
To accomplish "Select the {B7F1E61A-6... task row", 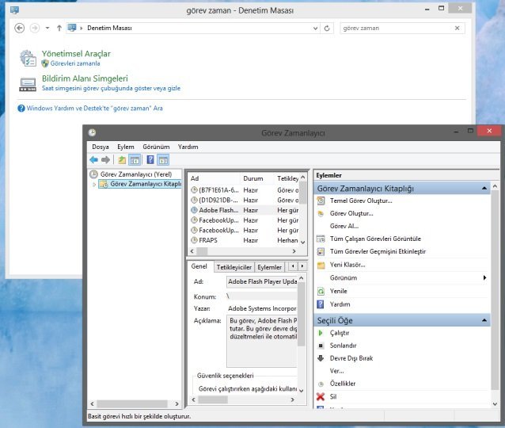I will (245, 190).
